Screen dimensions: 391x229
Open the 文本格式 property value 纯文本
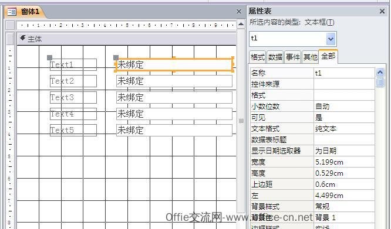click(x=345, y=128)
